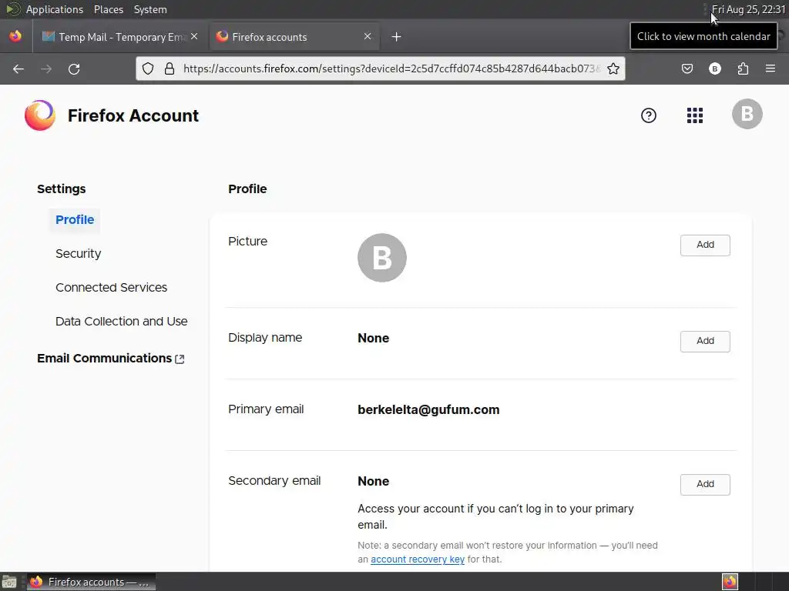
Task: Follow the account recovery key link
Action: point(417,559)
